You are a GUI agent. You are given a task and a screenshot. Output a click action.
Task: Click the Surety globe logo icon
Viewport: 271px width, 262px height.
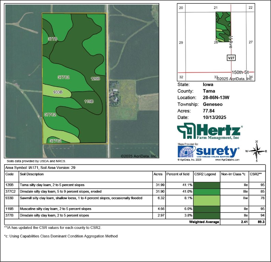187,151
